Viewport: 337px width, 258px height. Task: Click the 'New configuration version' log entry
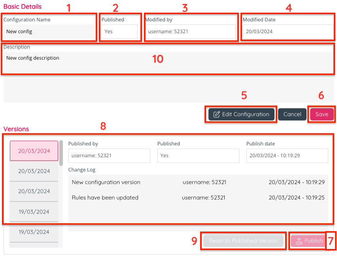tap(106, 182)
